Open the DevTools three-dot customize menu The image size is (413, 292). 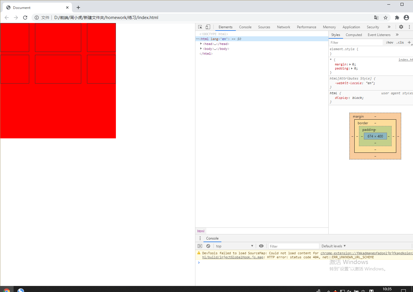pos(409,27)
